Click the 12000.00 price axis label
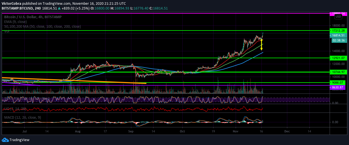This screenshot has width=349, height=145. tap(338, 64)
